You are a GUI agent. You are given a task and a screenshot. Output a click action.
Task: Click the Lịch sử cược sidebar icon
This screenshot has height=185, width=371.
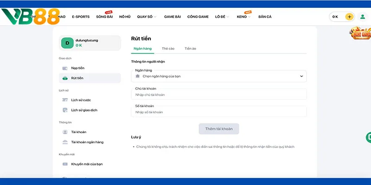65,99
